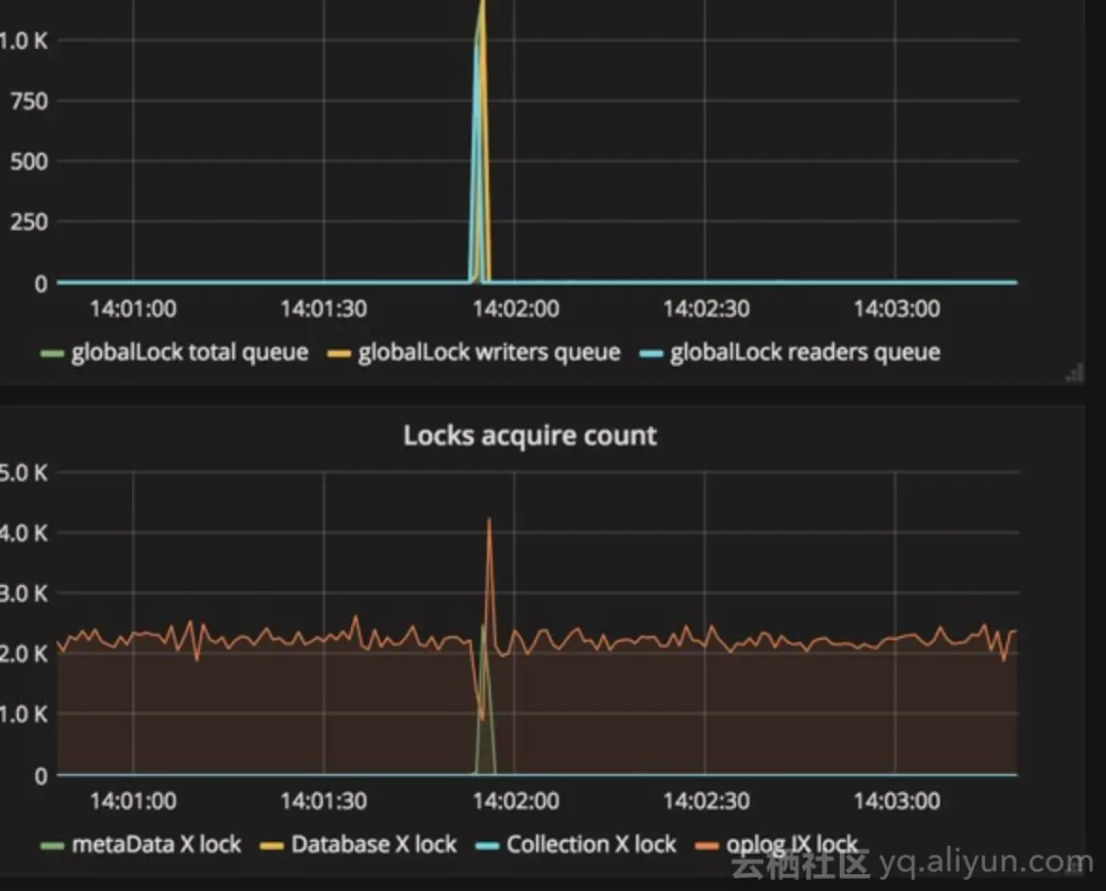The width and height of the screenshot is (1106, 891).
Task: Toggle globalLock readers queue legend series
Action: coord(805,352)
